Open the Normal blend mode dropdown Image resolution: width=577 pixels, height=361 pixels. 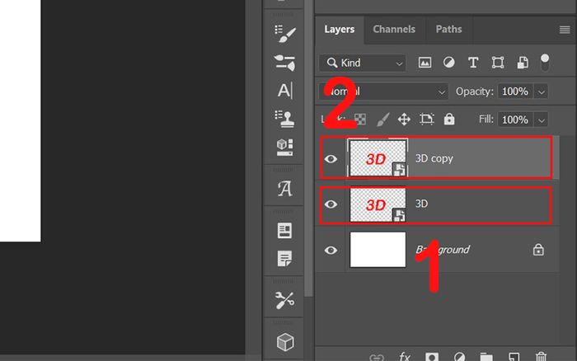click(x=383, y=91)
